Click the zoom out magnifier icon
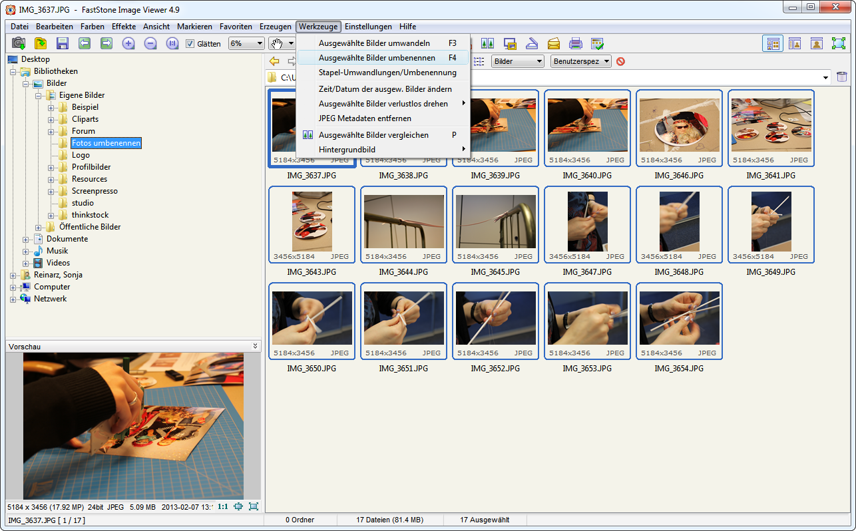The image size is (856, 531). (x=150, y=43)
